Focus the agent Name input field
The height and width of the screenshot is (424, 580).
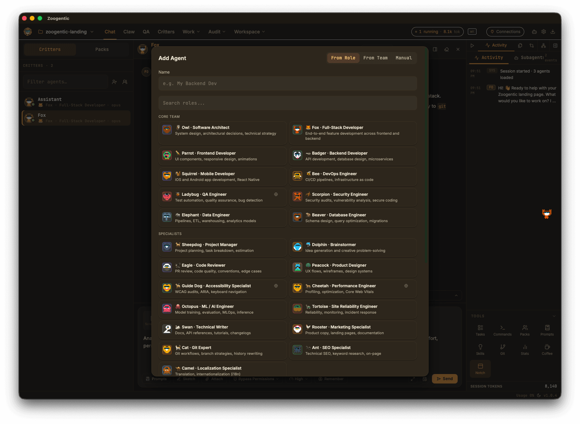coord(288,83)
